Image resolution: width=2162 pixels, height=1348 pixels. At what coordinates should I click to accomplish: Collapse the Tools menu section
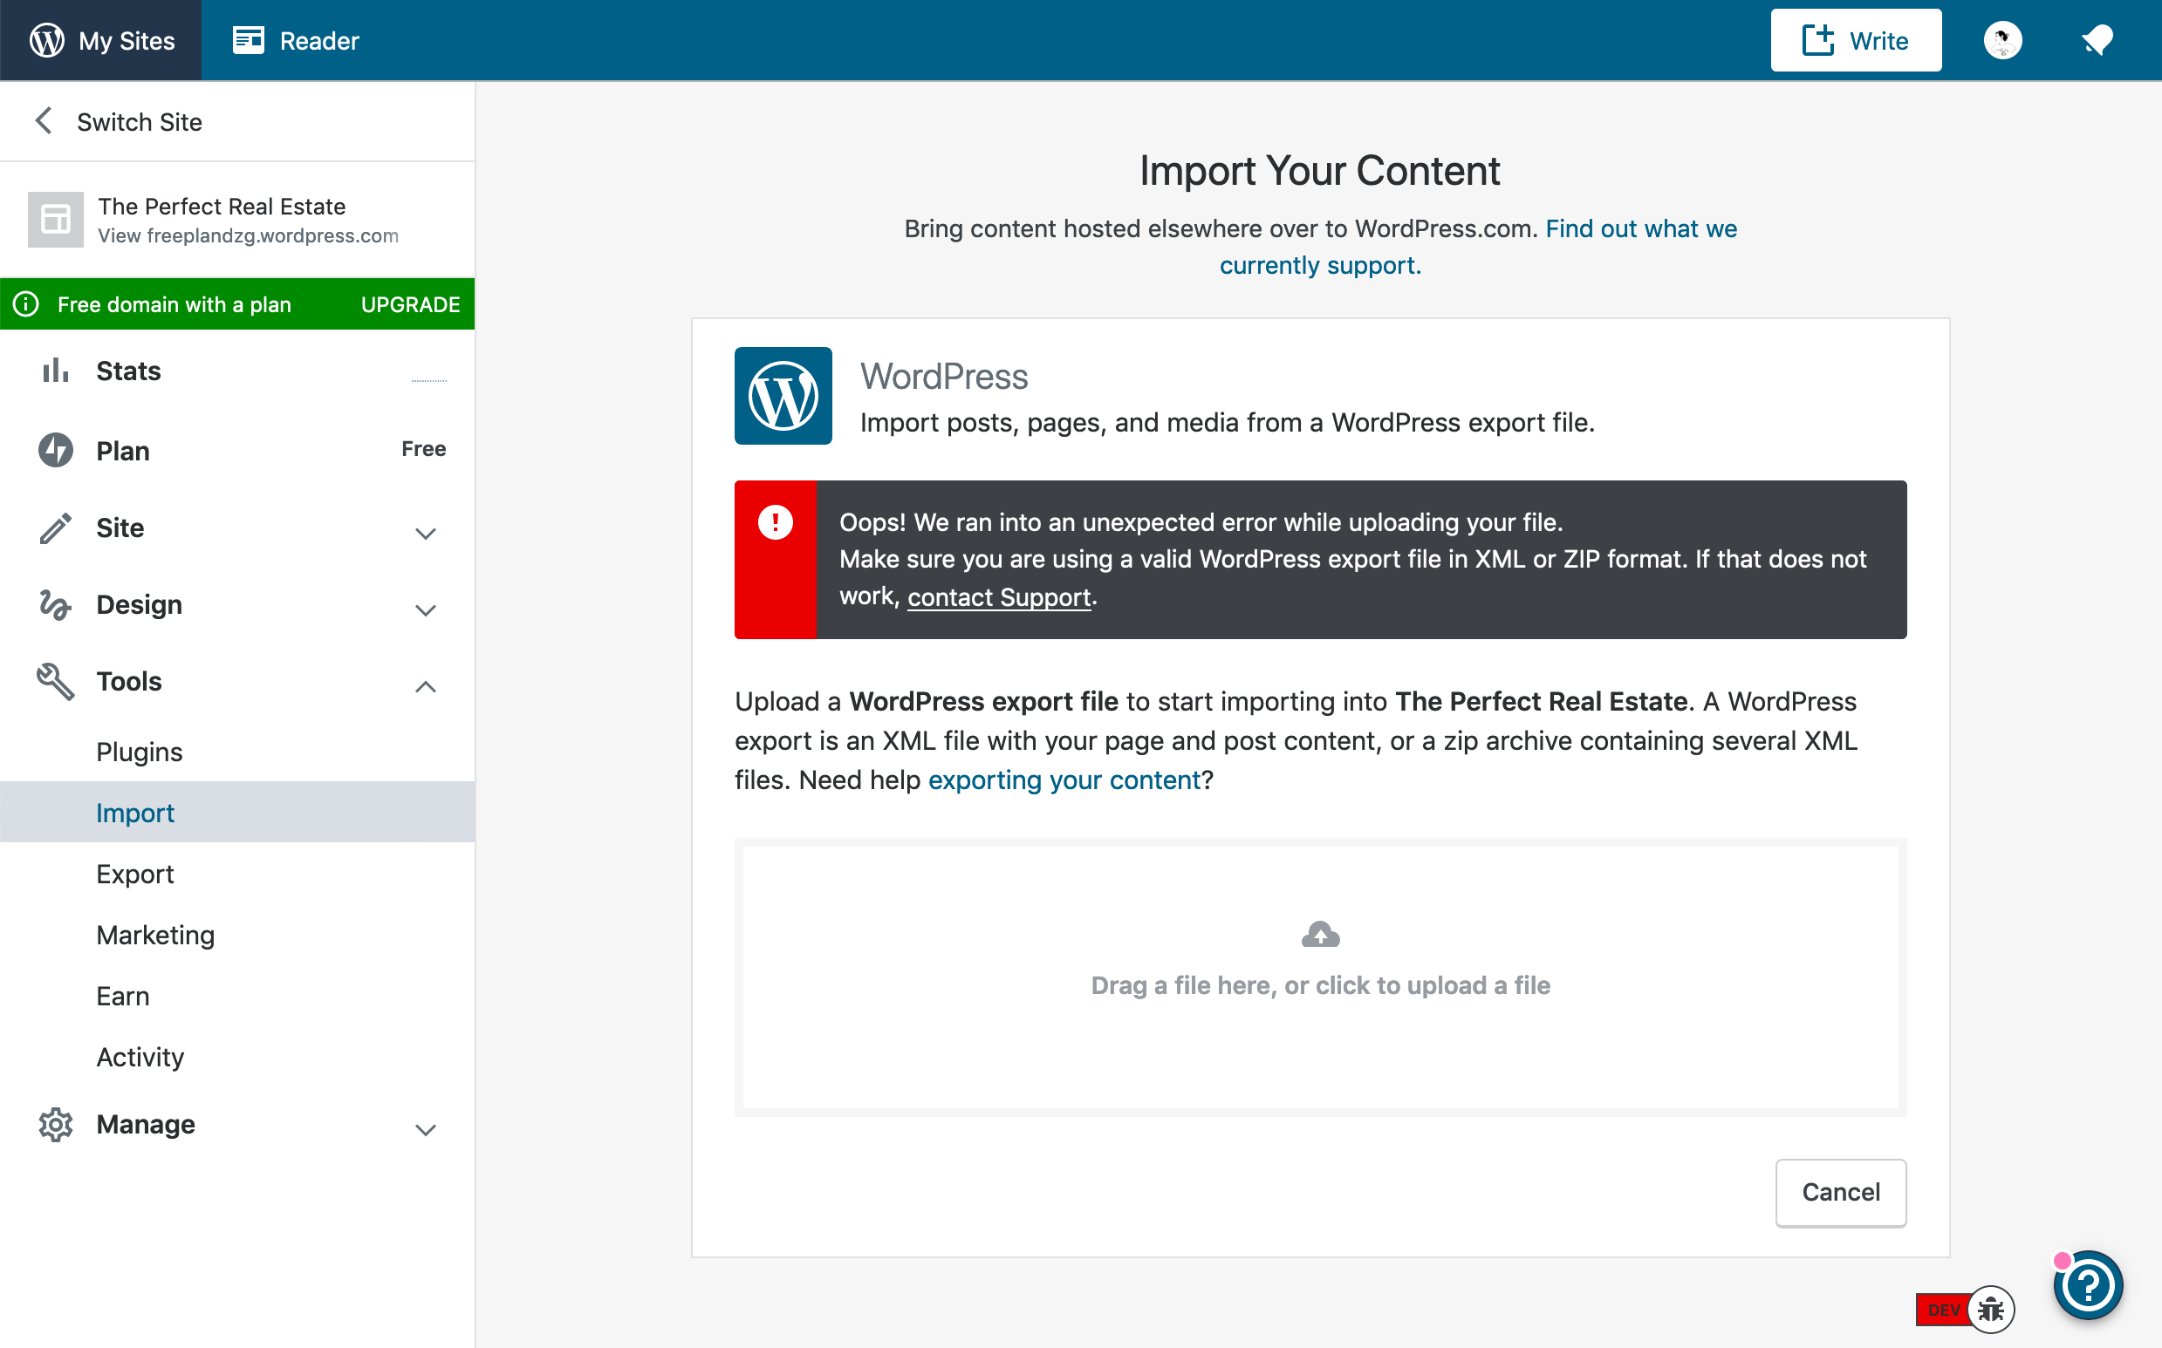coord(426,686)
